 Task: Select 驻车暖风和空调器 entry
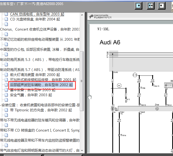(40, 120)
